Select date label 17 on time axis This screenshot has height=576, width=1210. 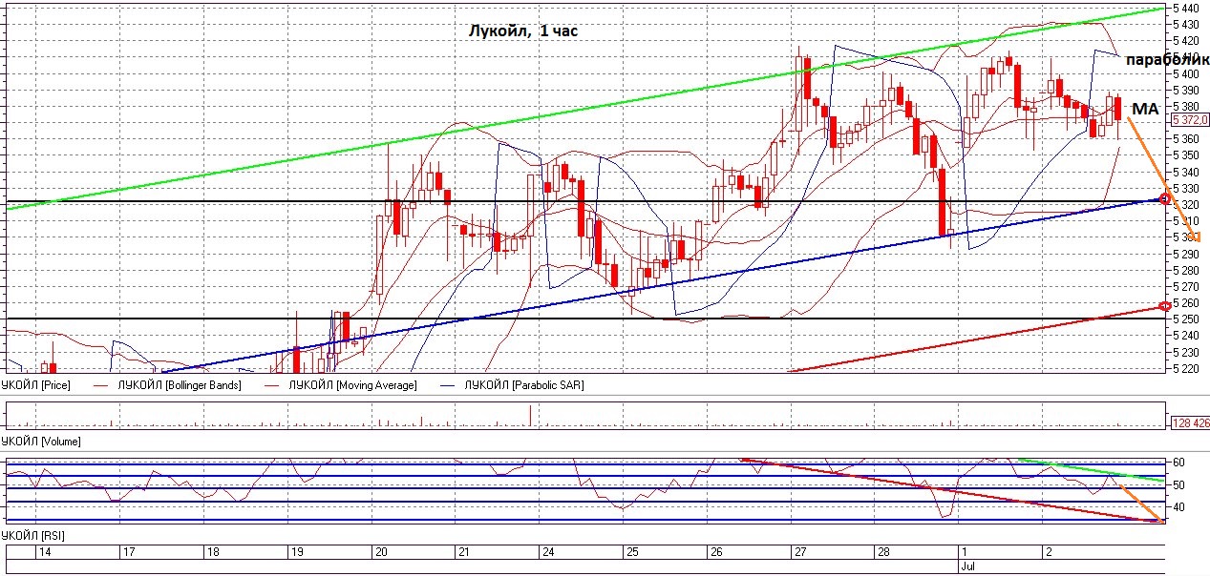point(129,552)
